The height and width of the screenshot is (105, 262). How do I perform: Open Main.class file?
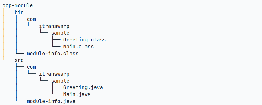point(79,47)
